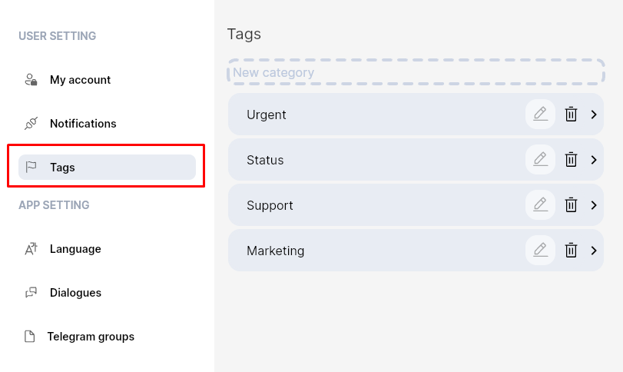Image resolution: width=623 pixels, height=372 pixels.
Task: Expand the Status category chevron
Action: (x=594, y=160)
